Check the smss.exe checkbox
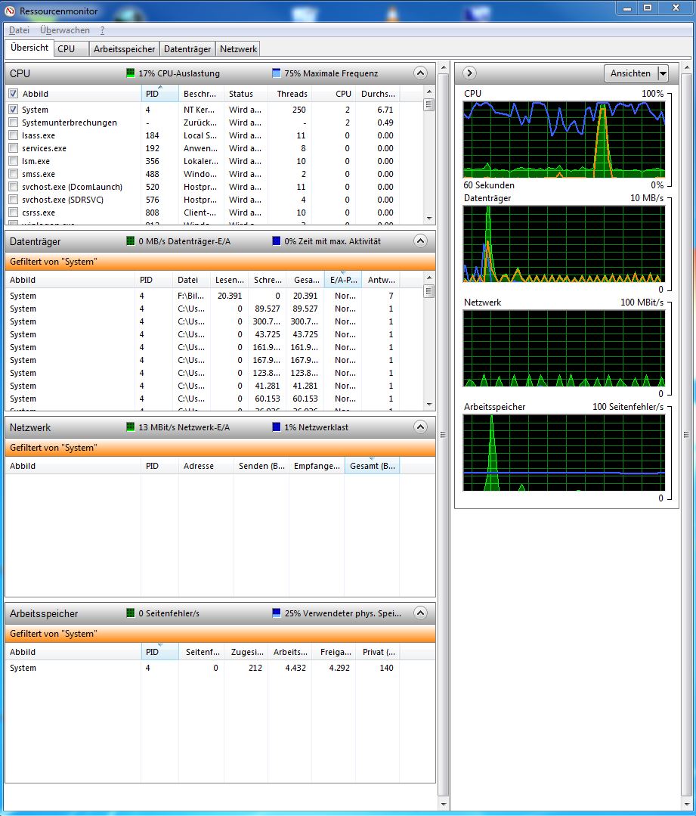The height and width of the screenshot is (816, 696). [x=13, y=174]
